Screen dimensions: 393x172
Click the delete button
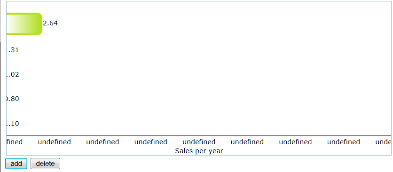[45, 164]
